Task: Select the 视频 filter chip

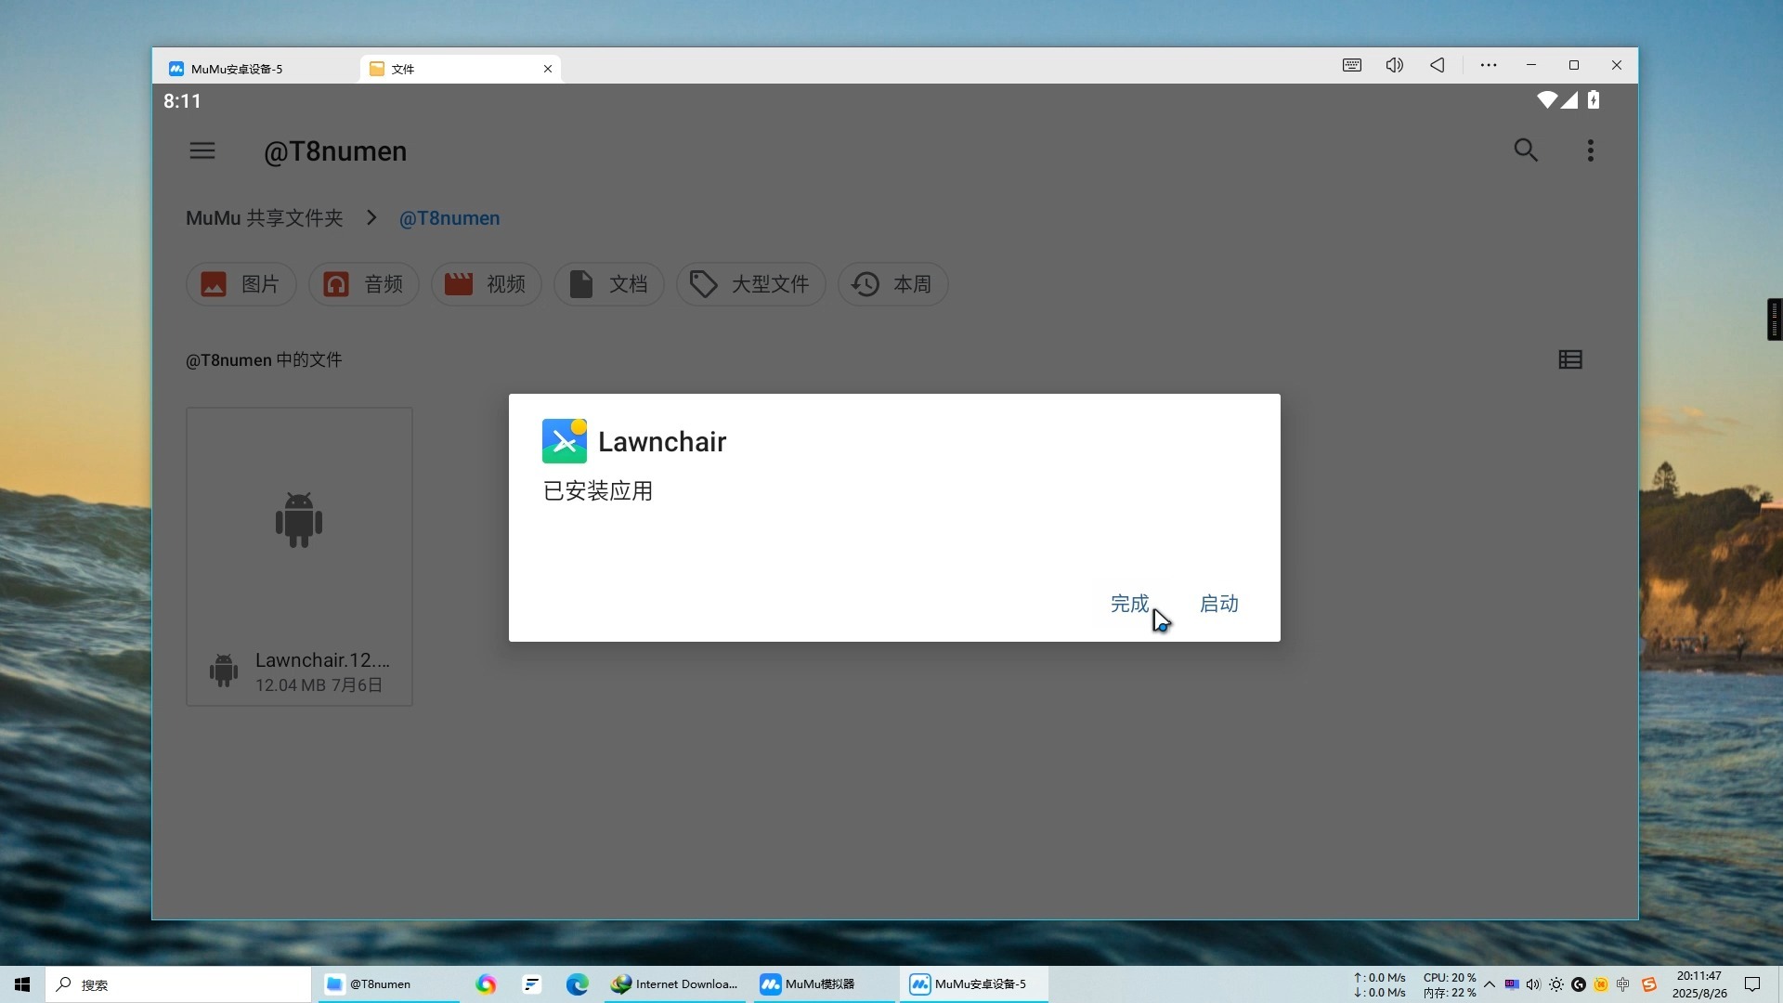Action: (487, 284)
